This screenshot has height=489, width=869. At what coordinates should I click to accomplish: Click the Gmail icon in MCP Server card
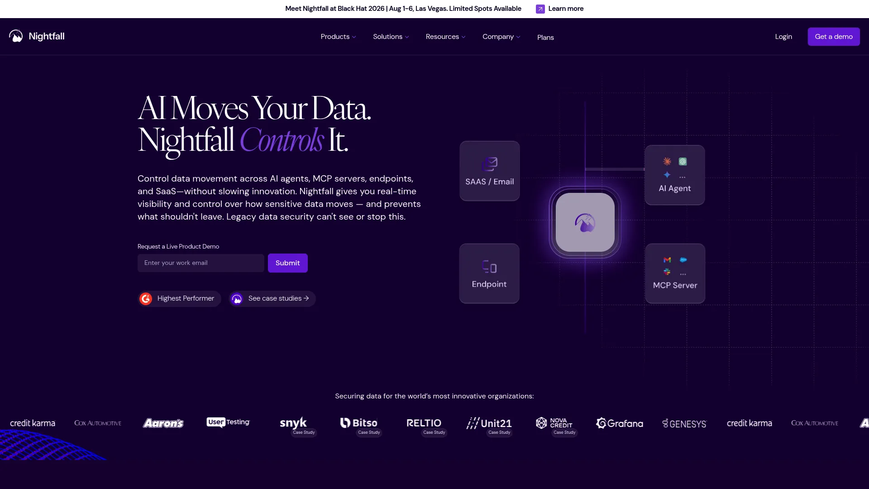pos(667,260)
